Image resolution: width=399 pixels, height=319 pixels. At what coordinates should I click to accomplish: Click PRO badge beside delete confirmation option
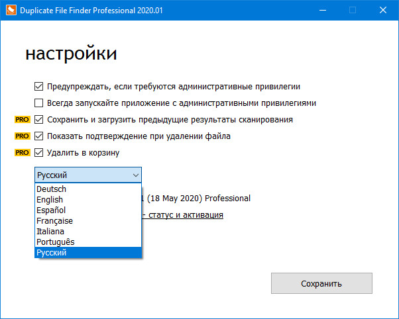(x=23, y=136)
